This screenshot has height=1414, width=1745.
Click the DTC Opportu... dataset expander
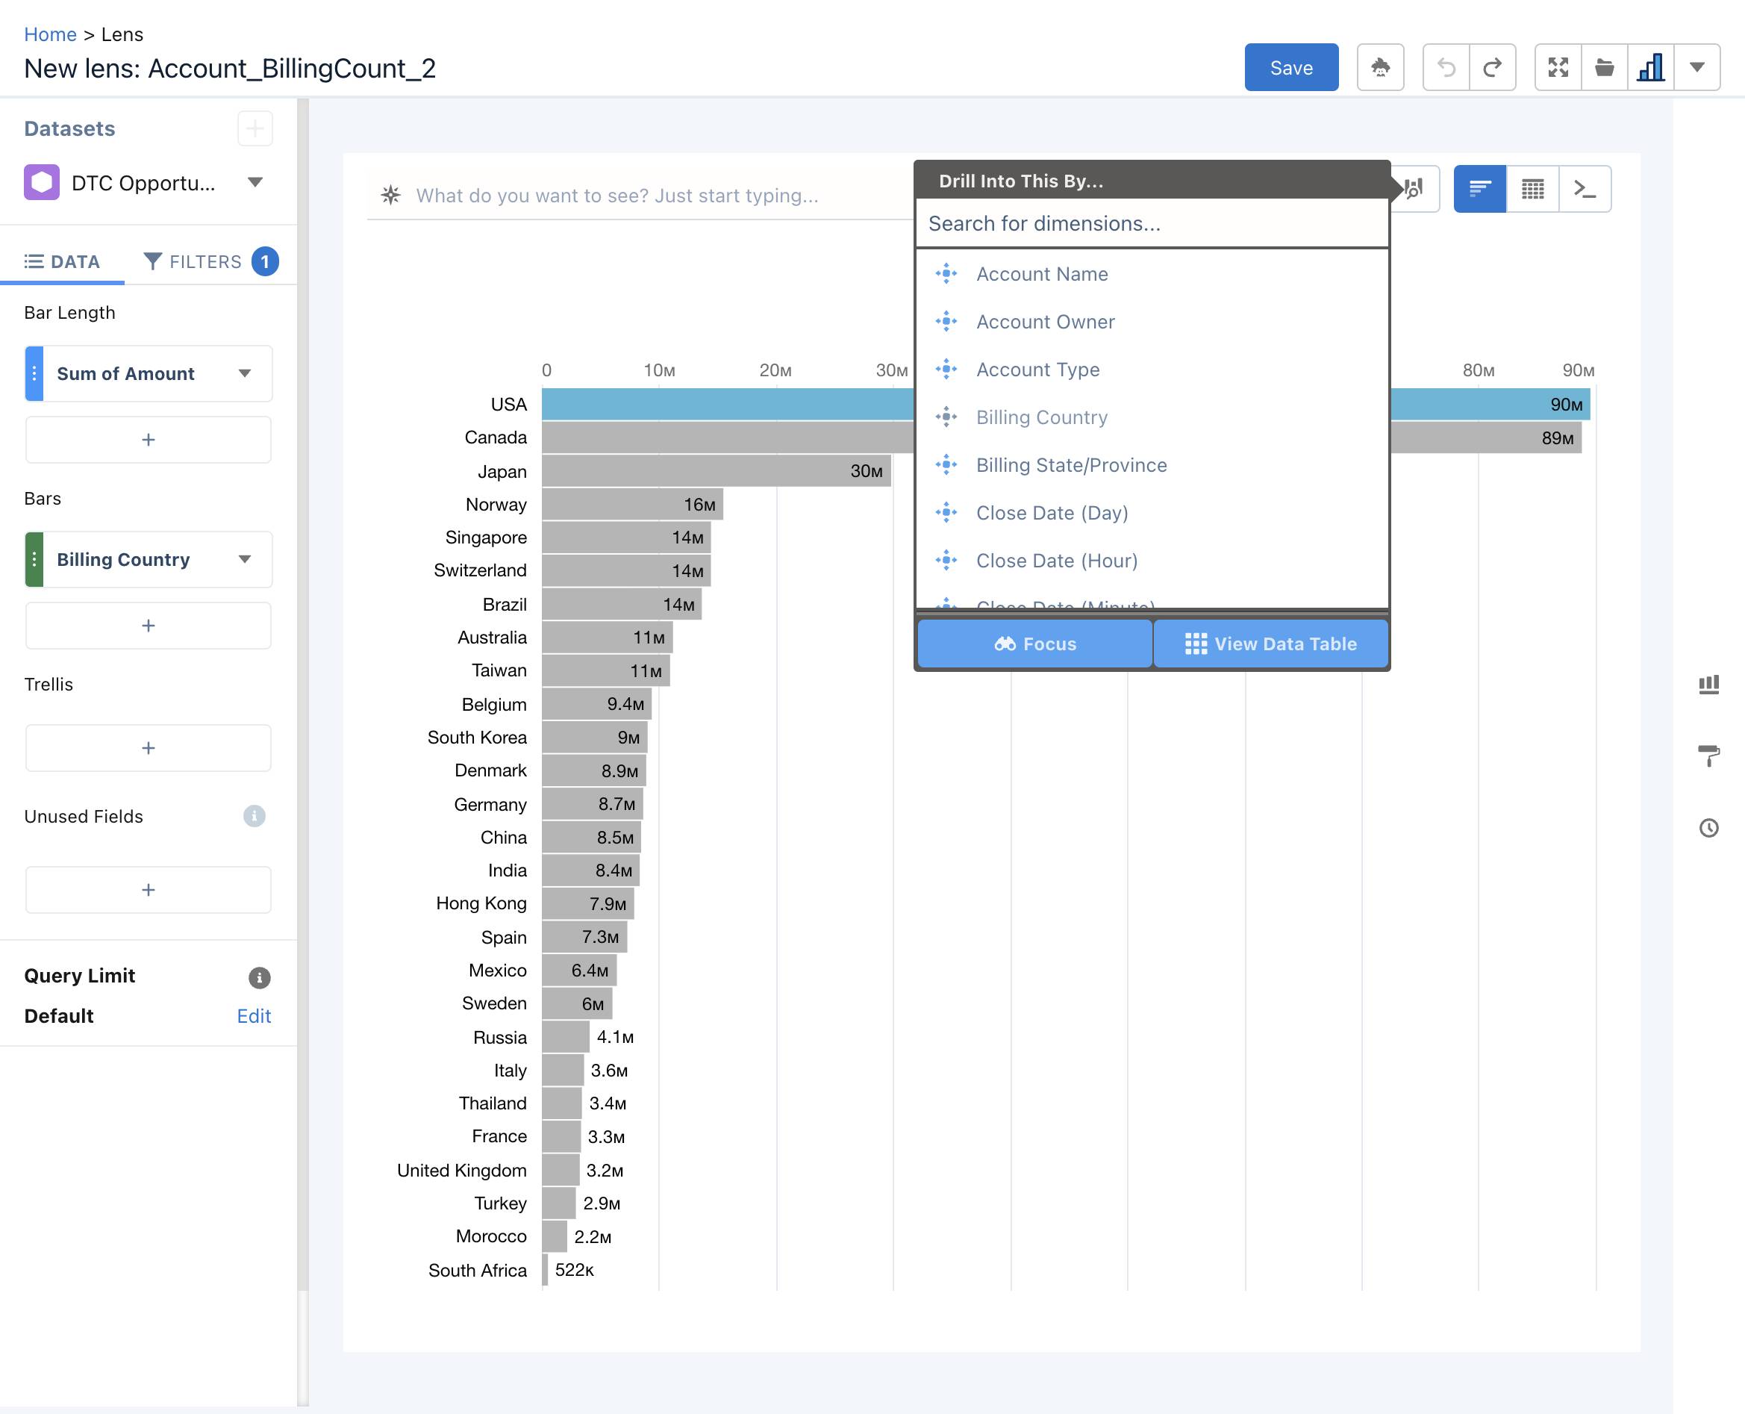[x=255, y=182]
